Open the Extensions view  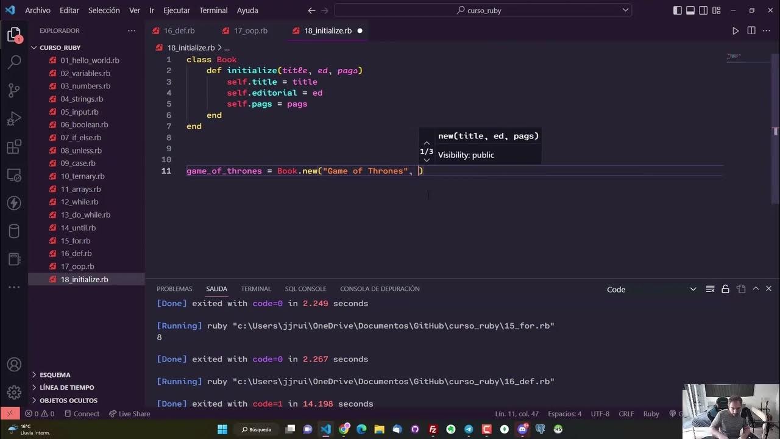pyautogui.click(x=14, y=146)
